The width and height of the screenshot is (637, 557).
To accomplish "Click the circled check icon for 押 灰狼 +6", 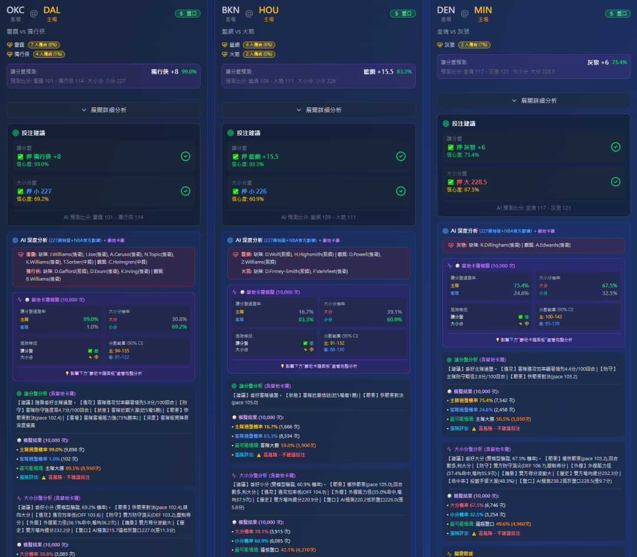I will [616, 147].
